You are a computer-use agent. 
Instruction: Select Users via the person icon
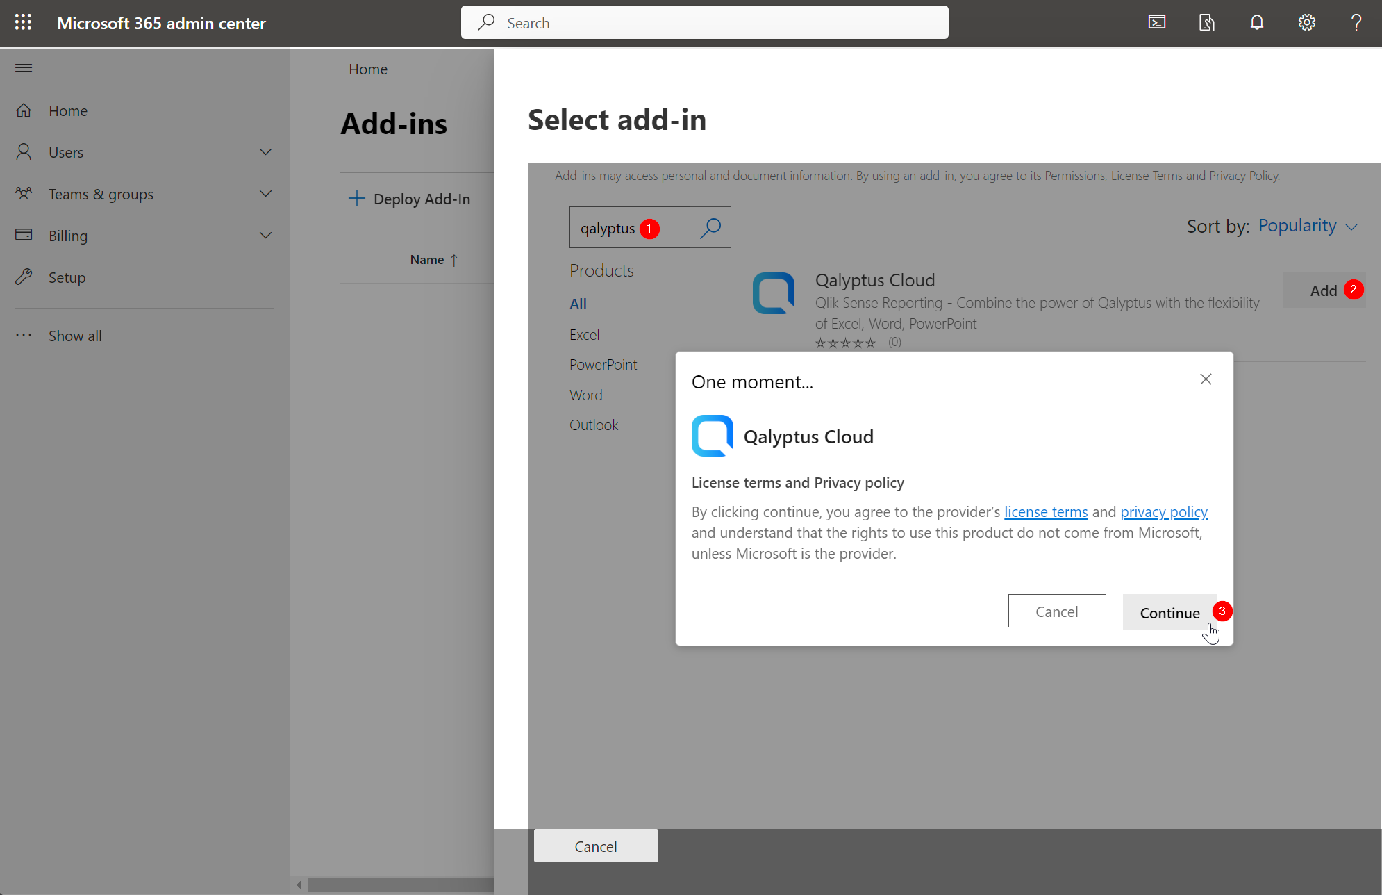[24, 151]
